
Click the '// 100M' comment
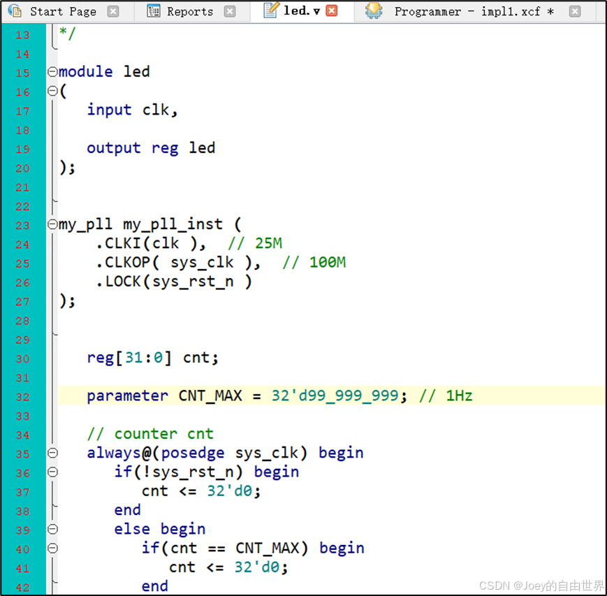(x=314, y=263)
